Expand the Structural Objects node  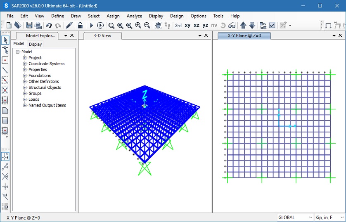click(x=25, y=87)
